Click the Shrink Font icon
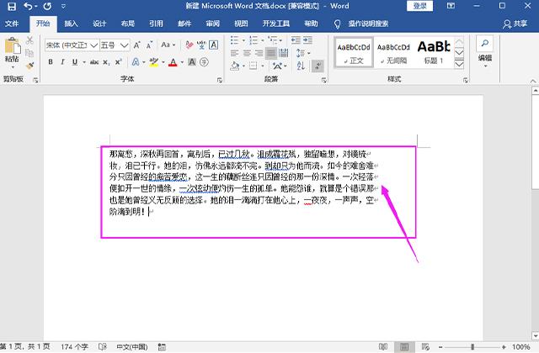This screenshot has width=539, height=353. 150,45
